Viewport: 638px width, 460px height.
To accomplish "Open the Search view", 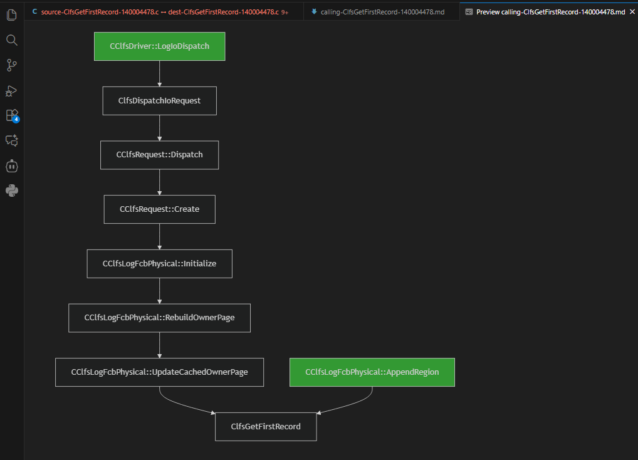I will [11, 40].
